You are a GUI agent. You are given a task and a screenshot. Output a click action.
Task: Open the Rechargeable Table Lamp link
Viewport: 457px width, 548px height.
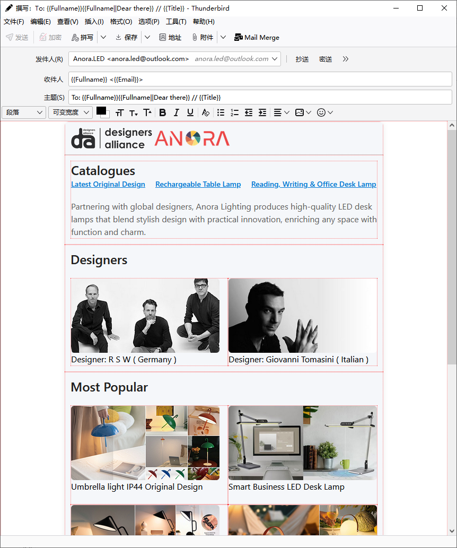point(198,184)
